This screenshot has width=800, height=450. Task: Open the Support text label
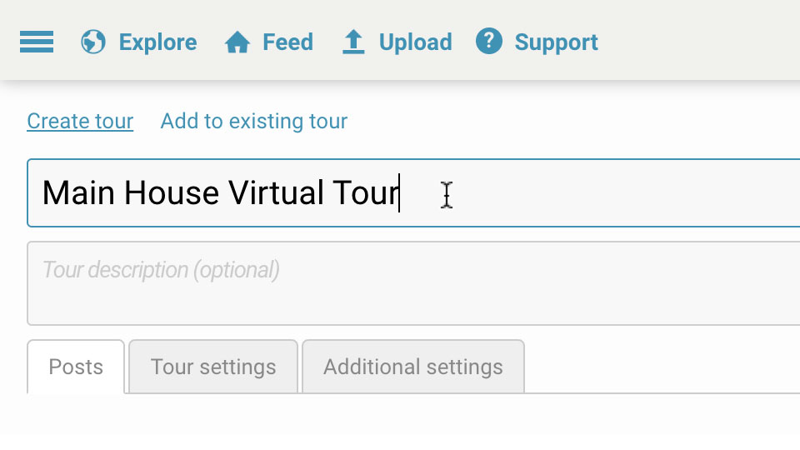pyautogui.click(x=556, y=42)
